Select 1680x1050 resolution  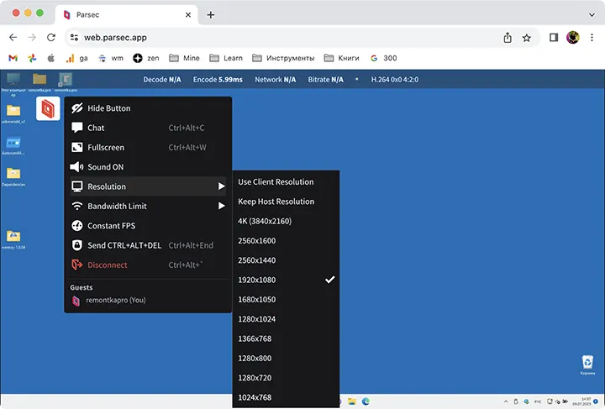tap(286, 300)
